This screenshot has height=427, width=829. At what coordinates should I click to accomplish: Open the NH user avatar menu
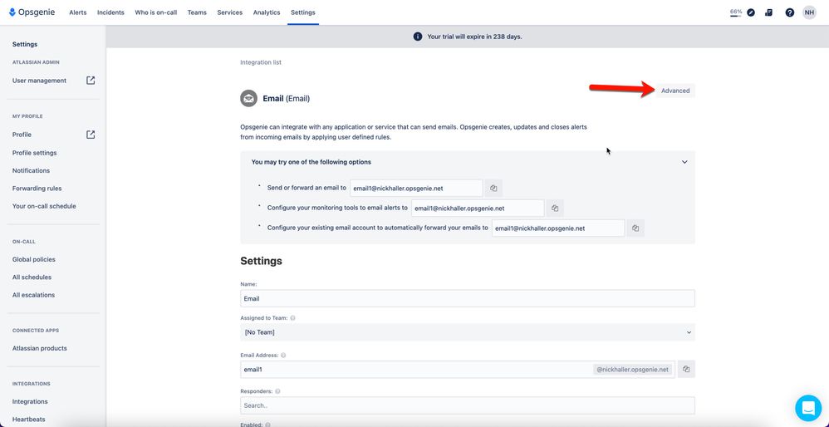click(x=809, y=12)
